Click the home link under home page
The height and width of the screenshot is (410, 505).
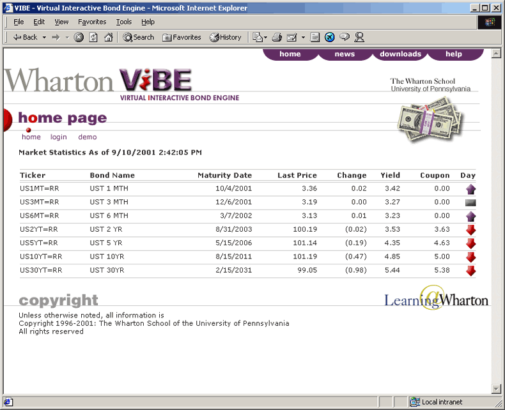[31, 137]
